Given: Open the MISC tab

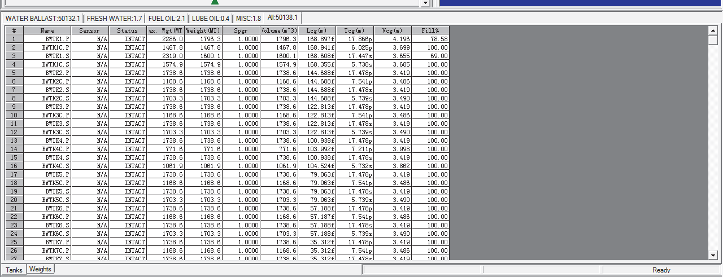Looking at the screenshot, I should (x=249, y=19).
